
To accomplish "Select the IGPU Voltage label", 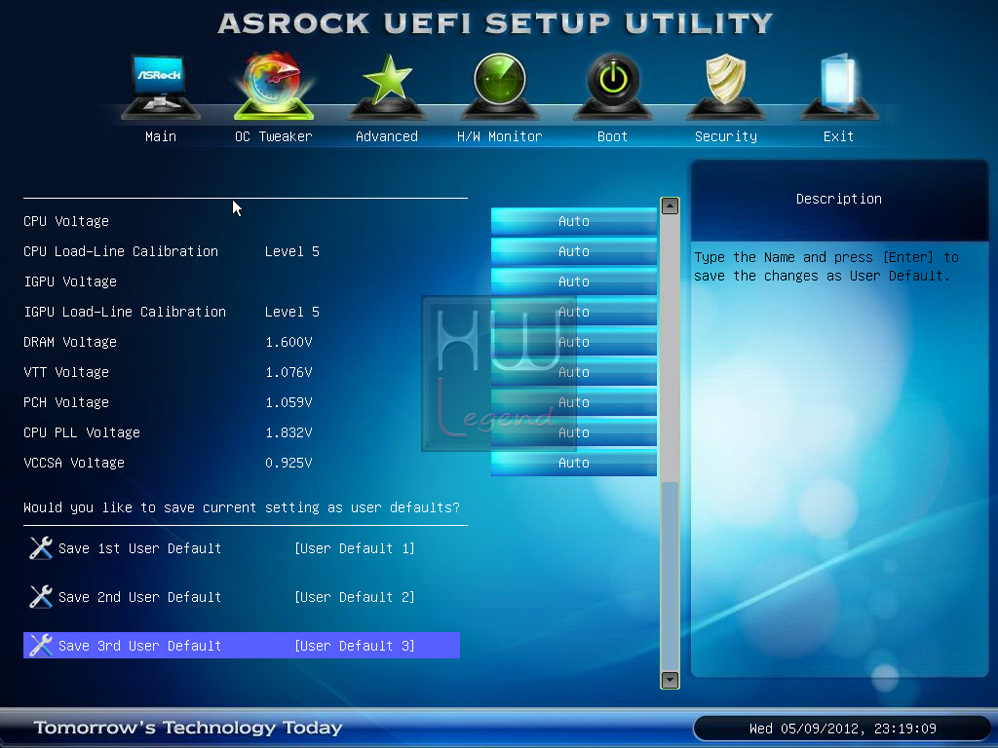I will pos(70,281).
